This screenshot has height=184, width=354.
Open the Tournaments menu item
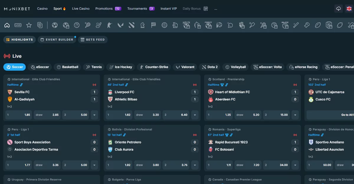[x=141, y=9]
